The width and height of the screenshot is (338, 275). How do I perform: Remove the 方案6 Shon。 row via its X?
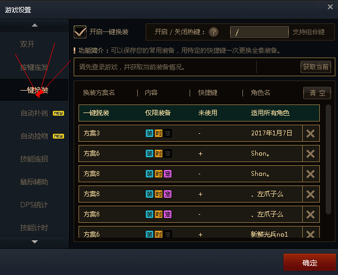click(x=311, y=153)
